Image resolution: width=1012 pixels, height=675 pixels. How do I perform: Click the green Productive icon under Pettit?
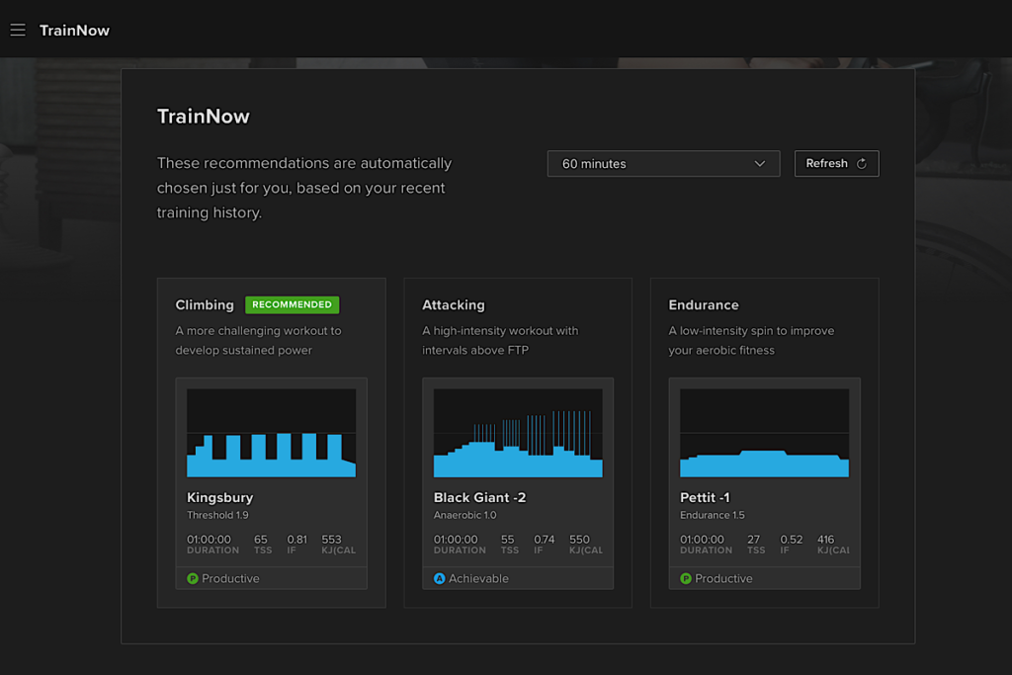point(686,578)
